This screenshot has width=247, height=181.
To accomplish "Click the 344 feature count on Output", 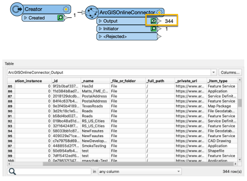I will point(169,21).
